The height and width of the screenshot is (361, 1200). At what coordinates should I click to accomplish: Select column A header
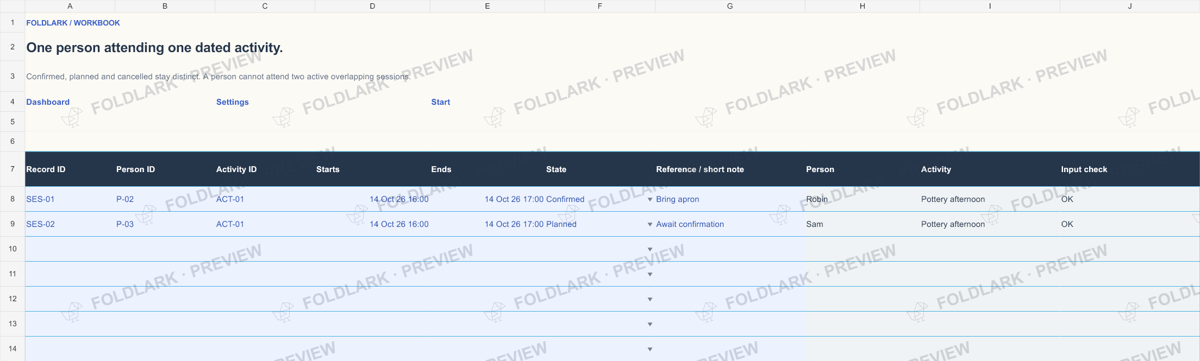[70, 6]
